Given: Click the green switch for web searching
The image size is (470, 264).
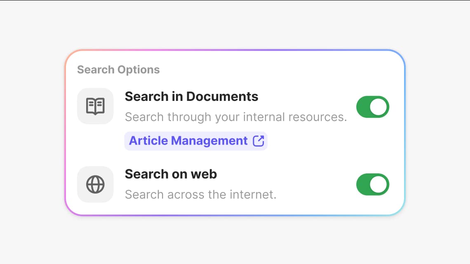Looking at the screenshot, I should (373, 185).
